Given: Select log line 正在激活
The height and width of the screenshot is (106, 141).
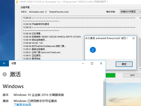Looking at the screenshot, I should click(33, 56).
